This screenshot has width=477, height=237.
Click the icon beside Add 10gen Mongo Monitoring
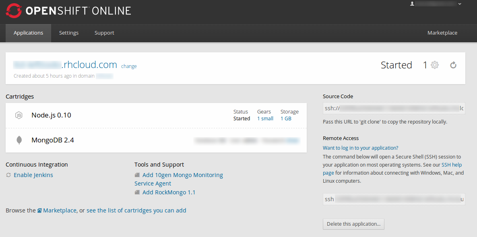pyautogui.click(x=137, y=175)
